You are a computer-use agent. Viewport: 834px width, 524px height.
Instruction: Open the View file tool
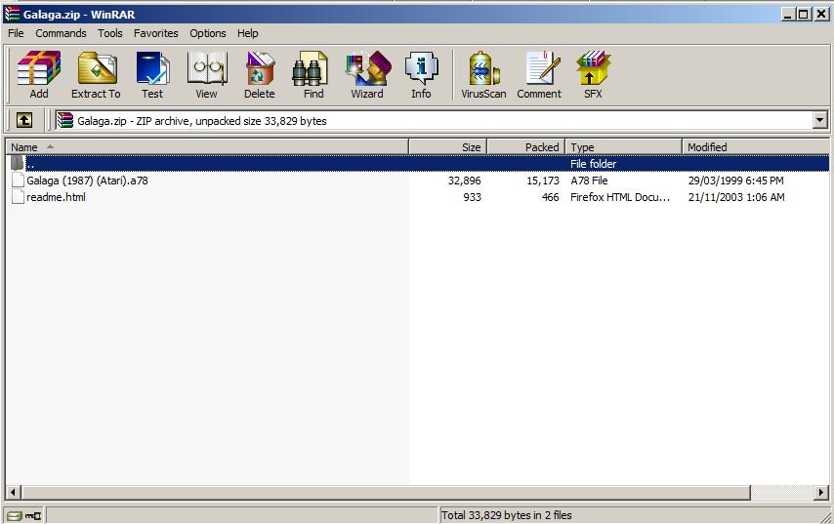tap(206, 75)
